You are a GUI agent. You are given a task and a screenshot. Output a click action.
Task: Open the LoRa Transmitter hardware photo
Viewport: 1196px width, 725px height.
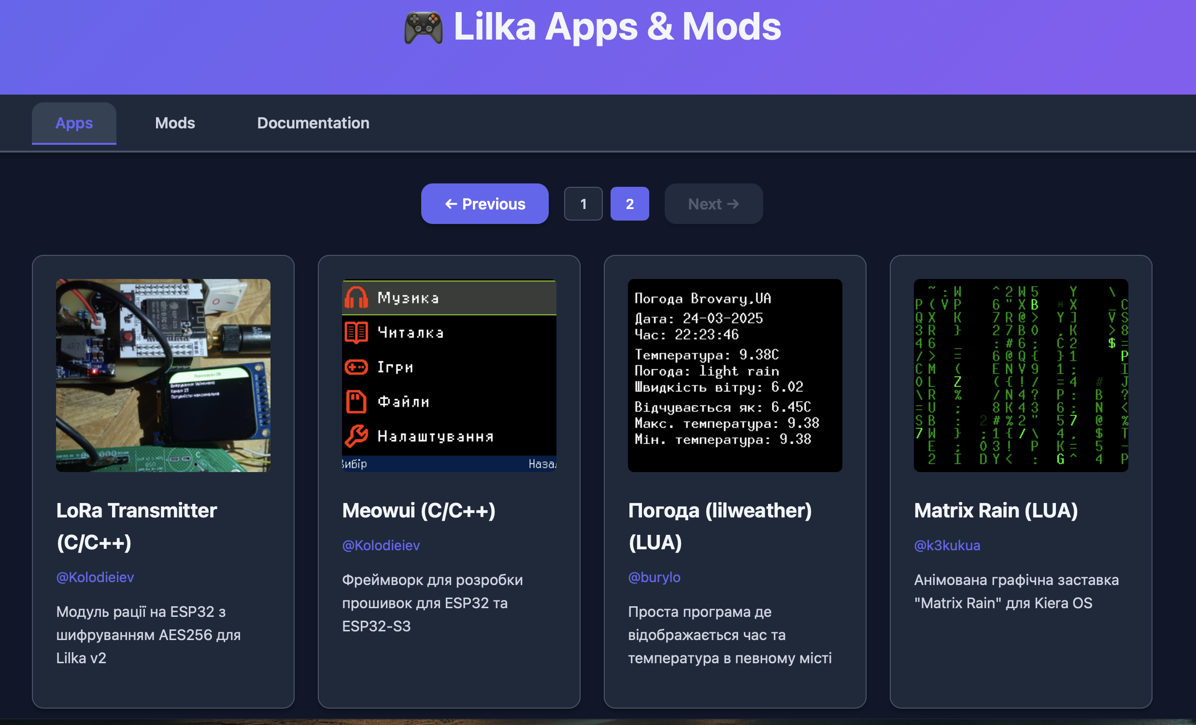tap(163, 375)
